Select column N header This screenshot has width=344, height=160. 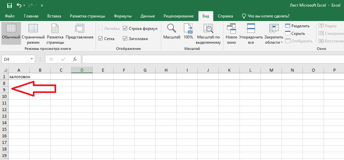click(292, 70)
